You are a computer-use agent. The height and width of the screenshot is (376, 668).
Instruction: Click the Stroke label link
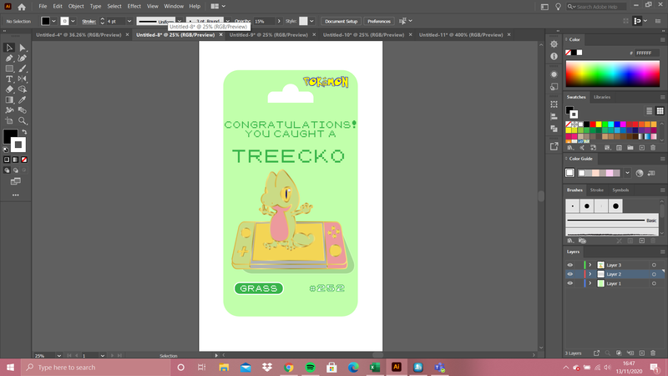pyautogui.click(x=89, y=22)
